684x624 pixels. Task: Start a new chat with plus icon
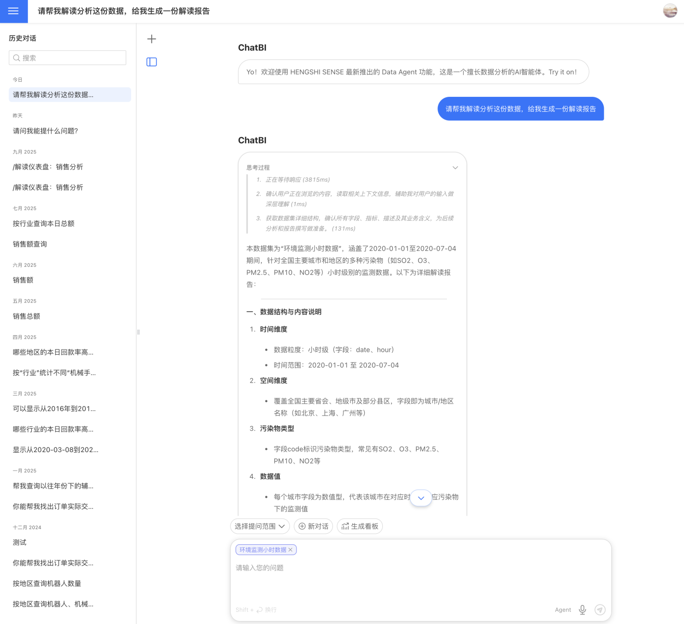152,39
